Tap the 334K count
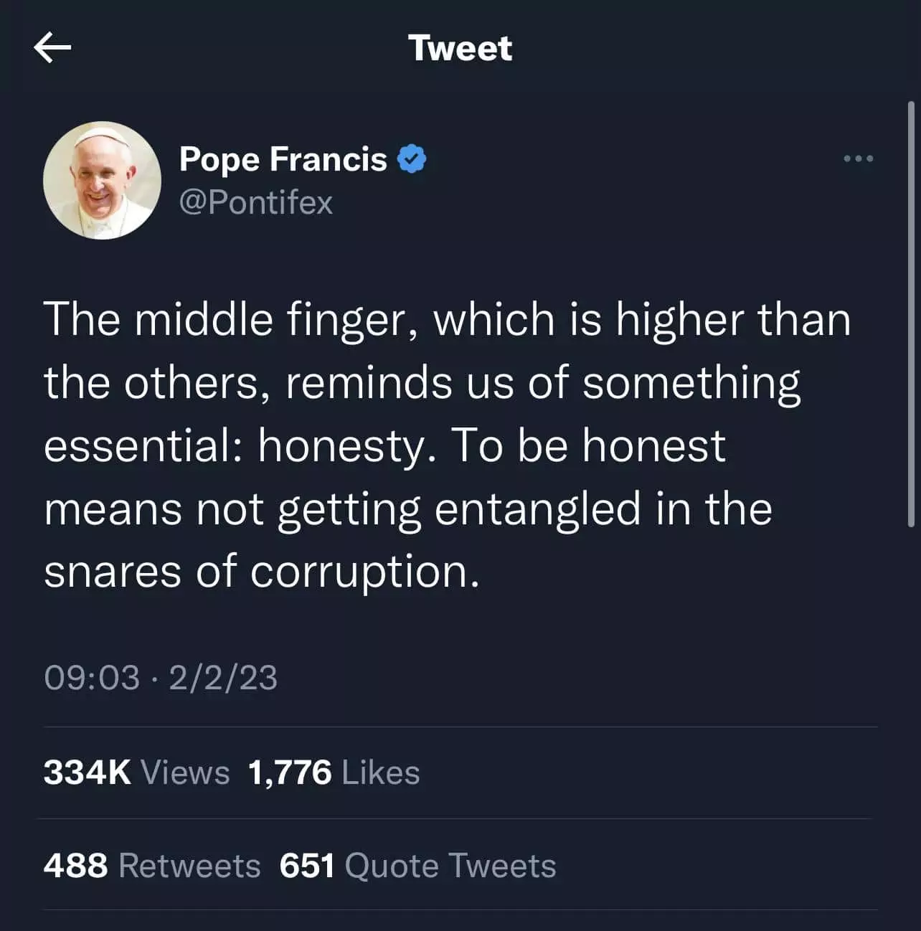Screen dimensions: 921x931 tap(88, 772)
